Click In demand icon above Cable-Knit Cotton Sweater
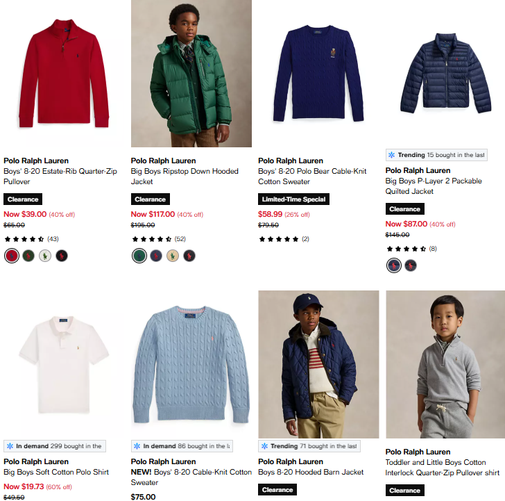This screenshot has width=505, height=501. coord(137,446)
